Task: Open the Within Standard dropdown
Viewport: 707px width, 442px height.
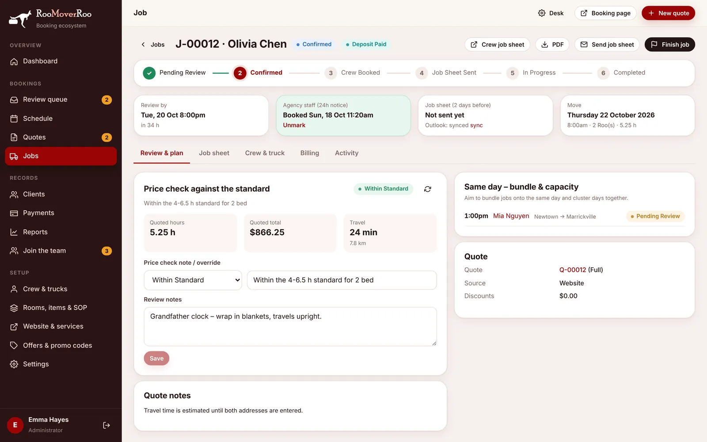Action: tap(193, 280)
